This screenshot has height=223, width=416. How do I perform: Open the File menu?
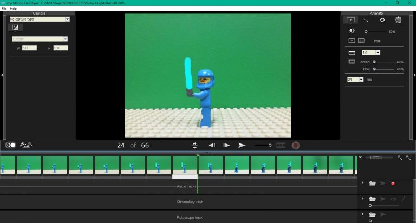coord(4,9)
